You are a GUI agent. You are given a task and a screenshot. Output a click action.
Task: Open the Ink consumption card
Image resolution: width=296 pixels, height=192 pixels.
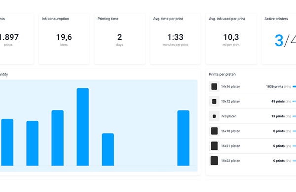click(64, 39)
